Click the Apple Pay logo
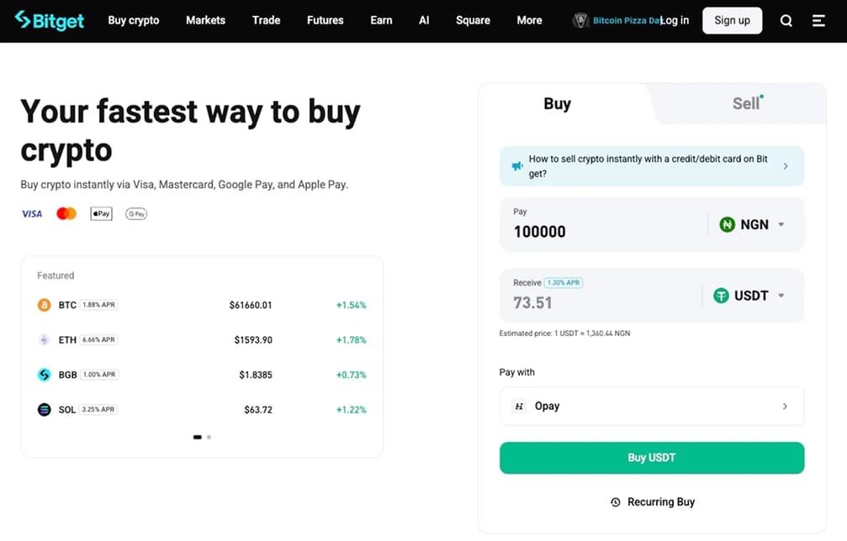 (101, 213)
